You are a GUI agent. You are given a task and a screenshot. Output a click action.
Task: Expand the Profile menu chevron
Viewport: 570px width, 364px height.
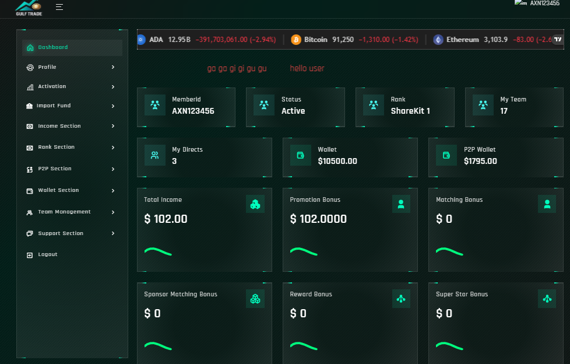tap(112, 67)
